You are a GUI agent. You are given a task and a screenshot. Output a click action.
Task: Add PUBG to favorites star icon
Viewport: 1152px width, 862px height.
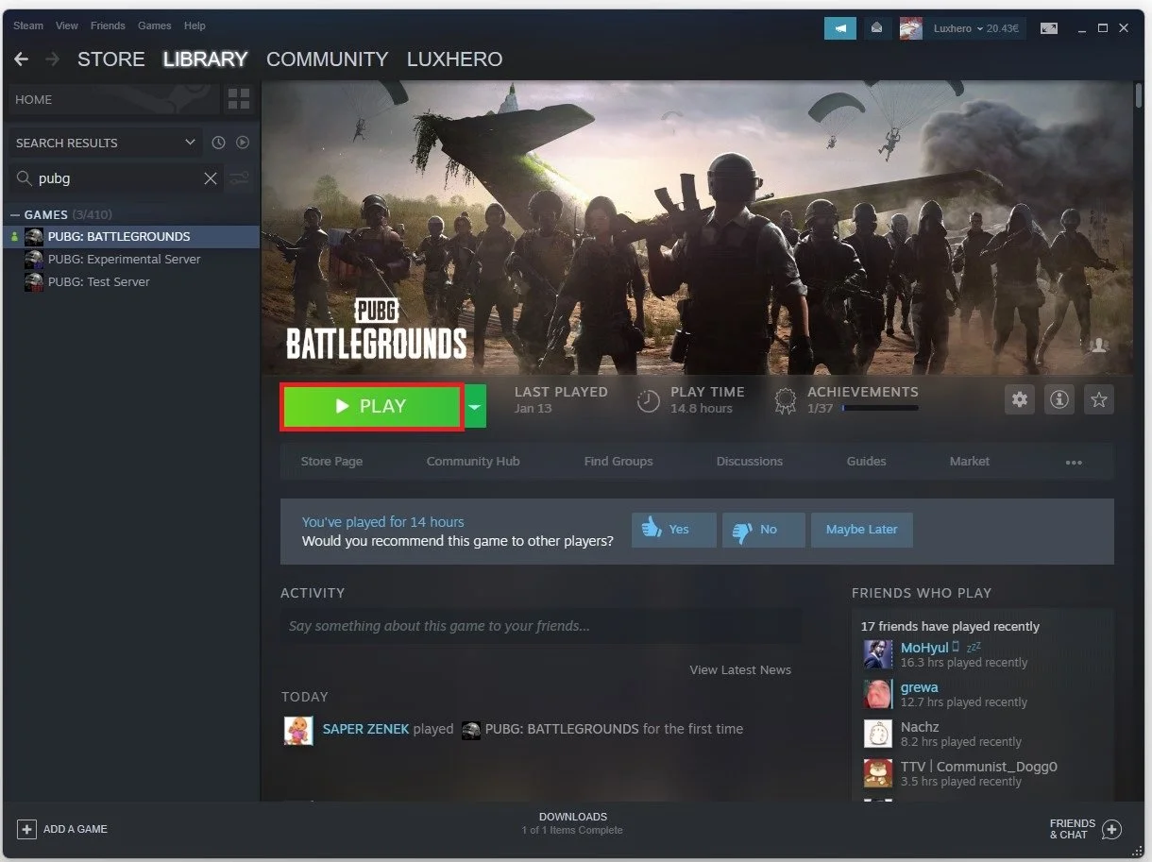pos(1099,399)
